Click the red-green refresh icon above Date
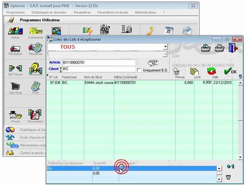The image size is (246, 185). tap(212, 71)
